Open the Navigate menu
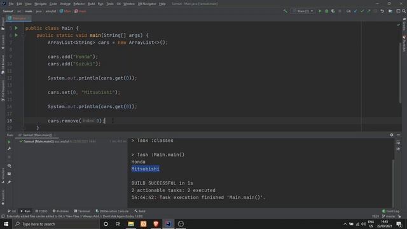This screenshot has width=407, height=229. (41, 4)
